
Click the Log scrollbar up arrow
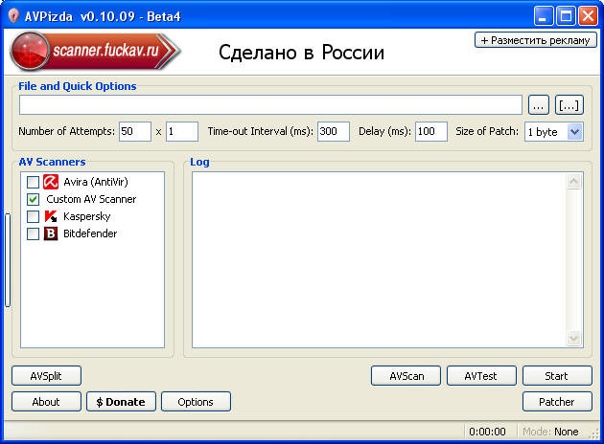(x=573, y=182)
